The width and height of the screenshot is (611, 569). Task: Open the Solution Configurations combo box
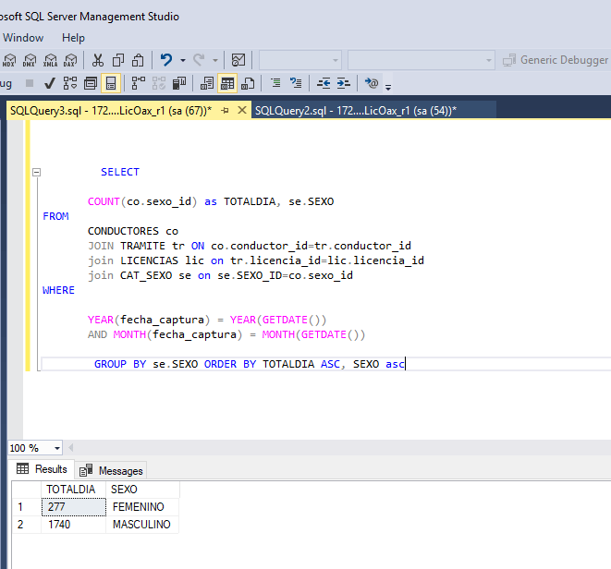(x=300, y=60)
